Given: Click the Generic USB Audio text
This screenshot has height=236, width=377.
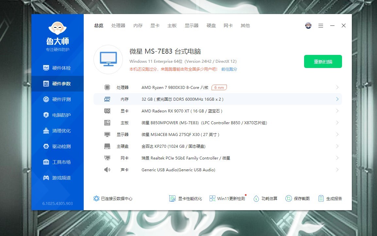Looking at the screenshot, I should (179, 170).
